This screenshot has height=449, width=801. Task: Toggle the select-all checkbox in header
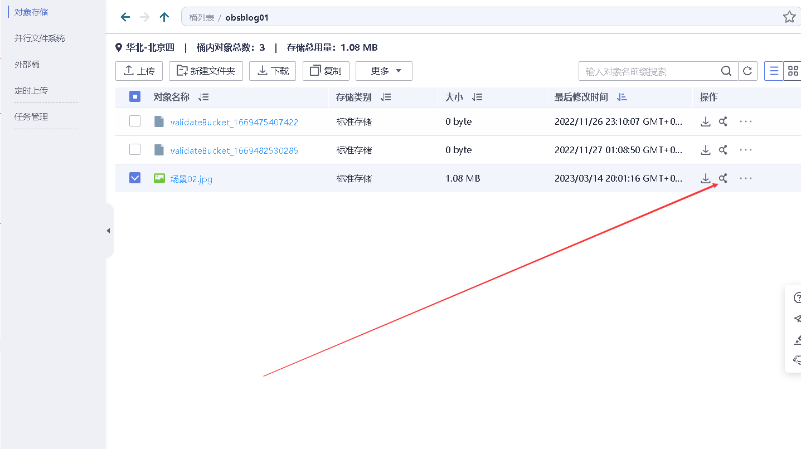[135, 96]
